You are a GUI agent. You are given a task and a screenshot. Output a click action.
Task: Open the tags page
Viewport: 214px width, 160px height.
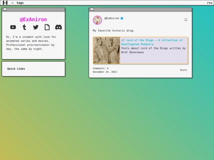(x=20, y=3)
